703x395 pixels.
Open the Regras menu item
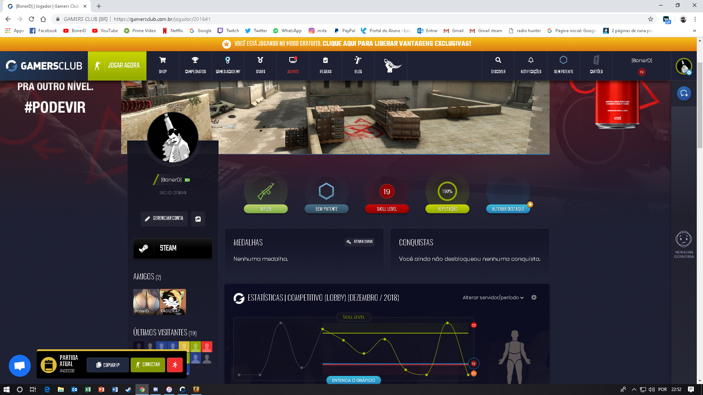pyautogui.click(x=325, y=65)
